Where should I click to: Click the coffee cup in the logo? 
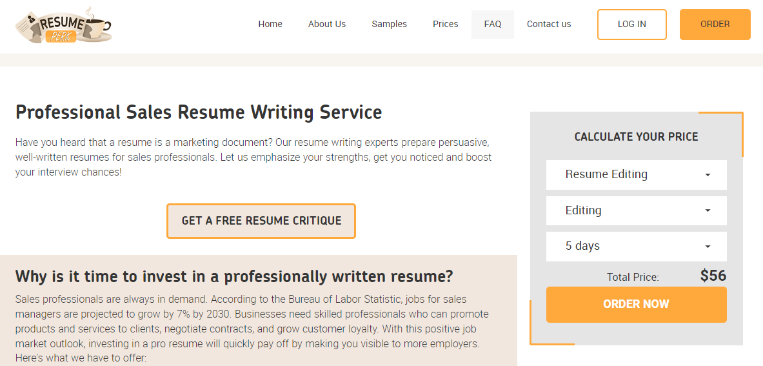[96, 25]
